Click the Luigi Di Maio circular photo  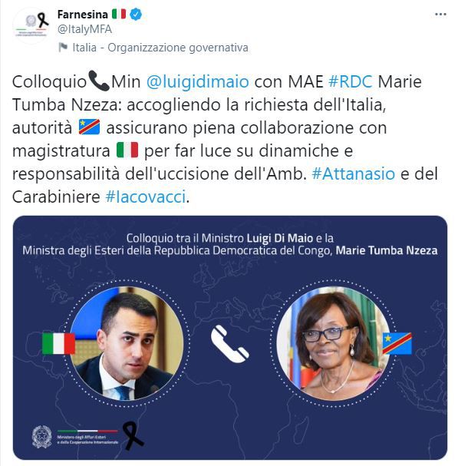[127, 343]
